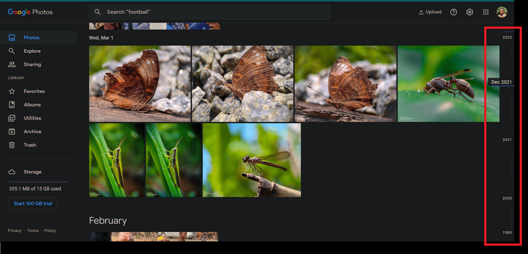Start the 100 GB trial
The image size is (528, 254).
coord(33,204)
